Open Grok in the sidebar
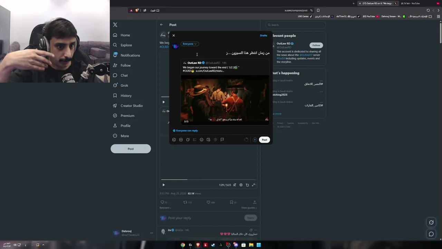 point(121,85)
